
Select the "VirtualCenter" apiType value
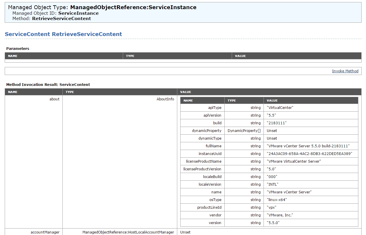point(280,108)
